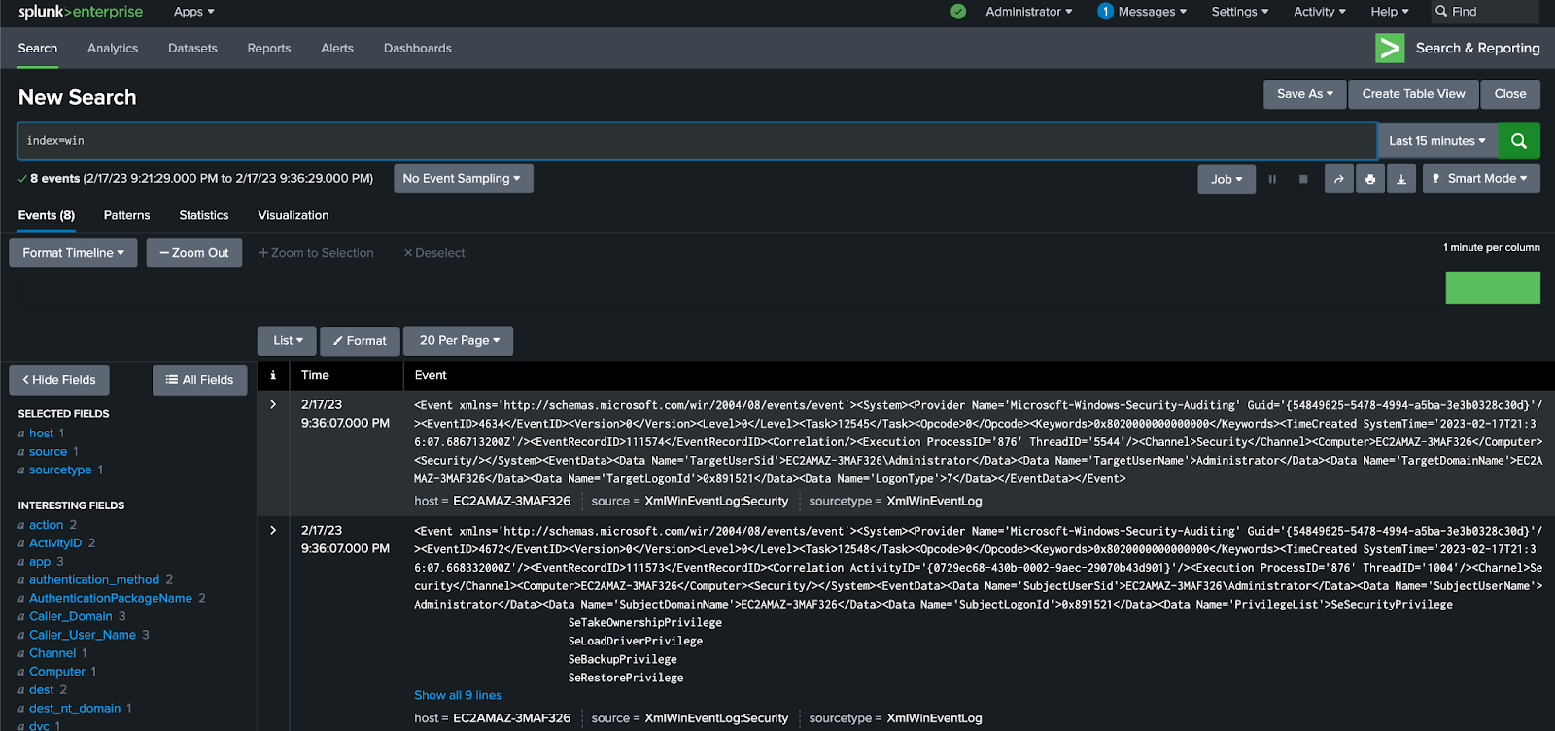Viewport: 1555px width, 731px height.
Task: Open the Settings menu
Action: pos(1240,12)
